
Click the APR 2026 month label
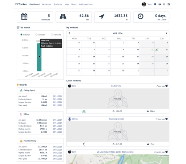tap(118, 34)
